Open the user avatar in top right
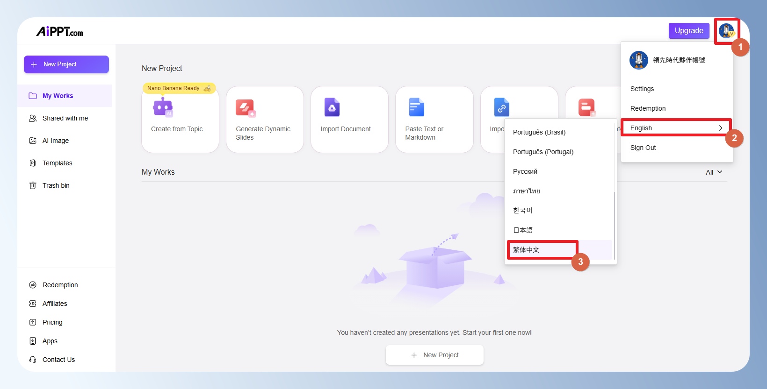The width and height of the screenshot is (767, 389). coord(726,31)
